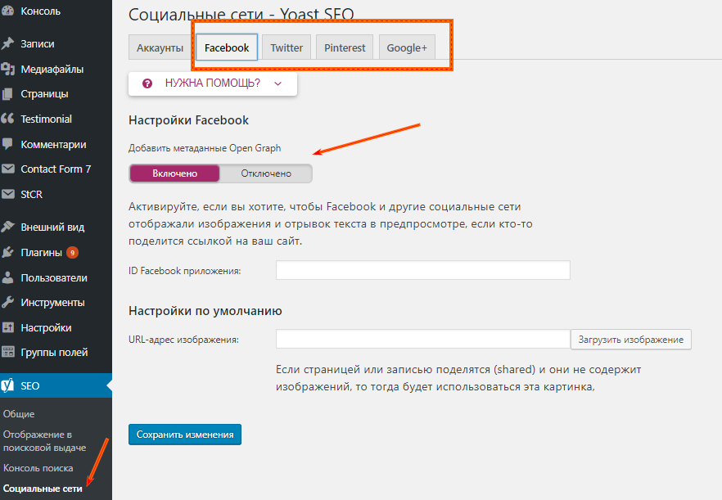Expand the НУЖНА ПОМОЩЬ? help panel
The height and width of the screenshot is (500, 722).
[213, 83]
